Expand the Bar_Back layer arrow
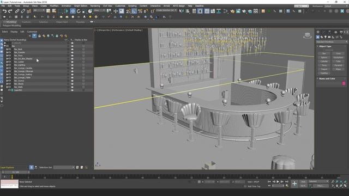Image resolution: width=349 pixels, height=196 pixels. coord(7,49)
